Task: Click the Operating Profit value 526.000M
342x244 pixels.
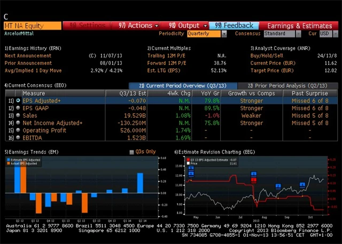Action: (x=133, y=131)
